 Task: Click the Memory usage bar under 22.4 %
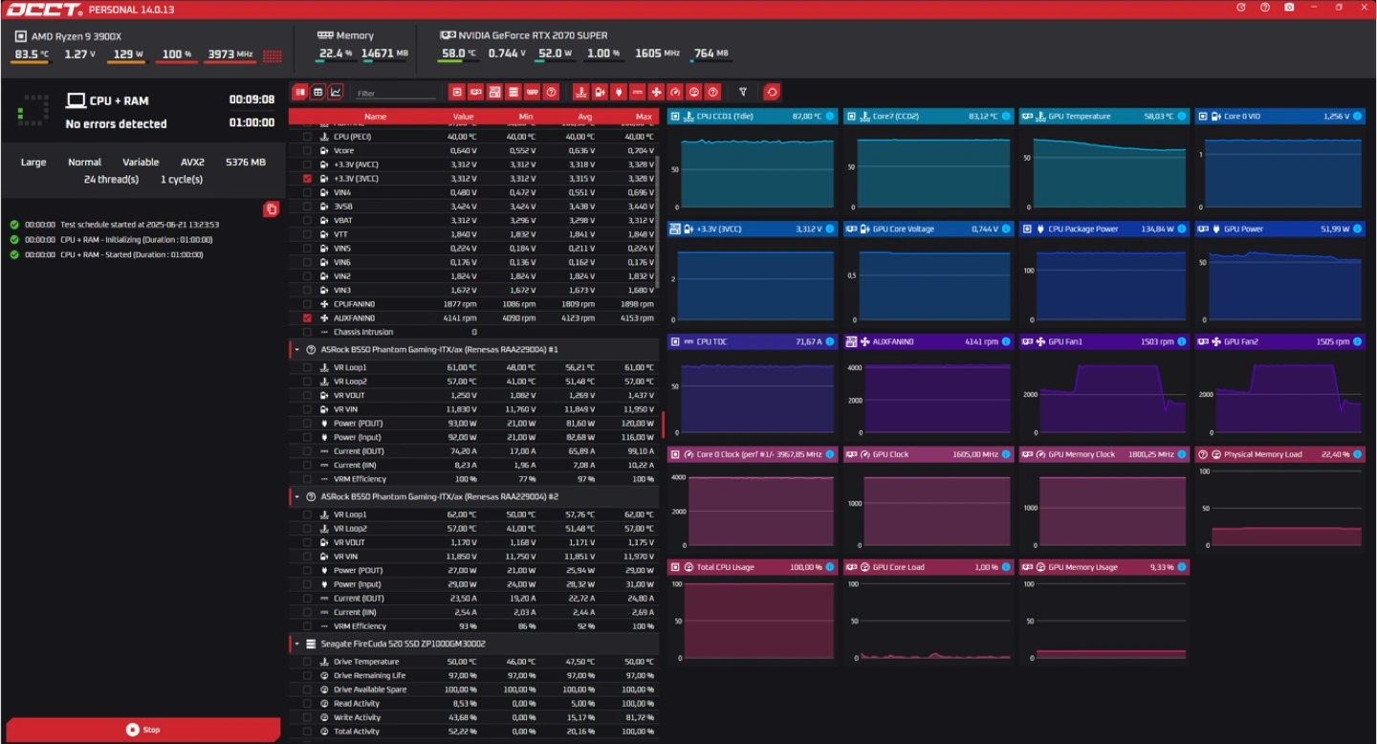[x=335, y=63]
